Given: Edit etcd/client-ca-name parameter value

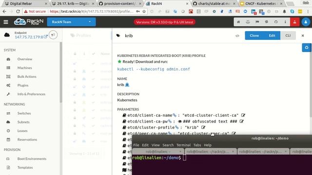Looking at the screenshot, I should 243,115.
